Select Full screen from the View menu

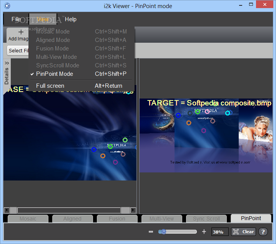pyautogui.click(x=81, y=86)
